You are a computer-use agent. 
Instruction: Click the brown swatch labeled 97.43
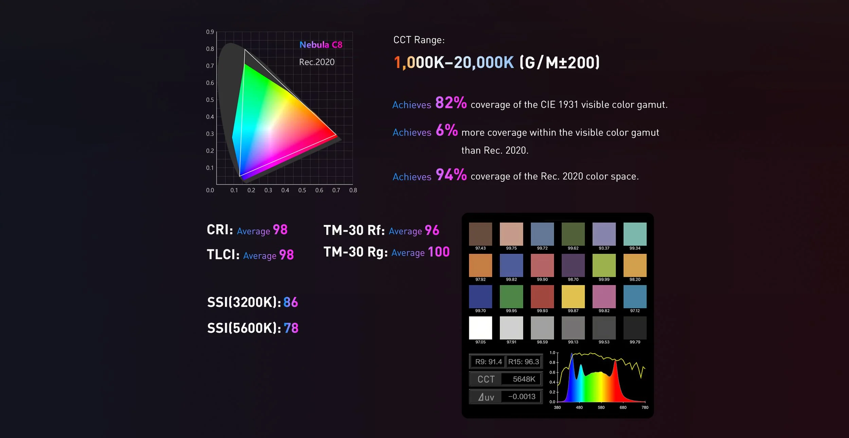click(480, 234)
